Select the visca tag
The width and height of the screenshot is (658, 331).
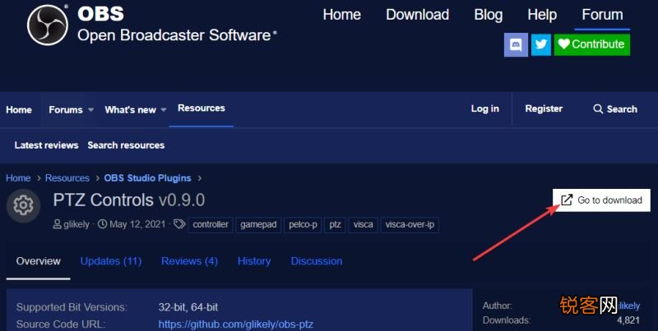click(363, 224)
